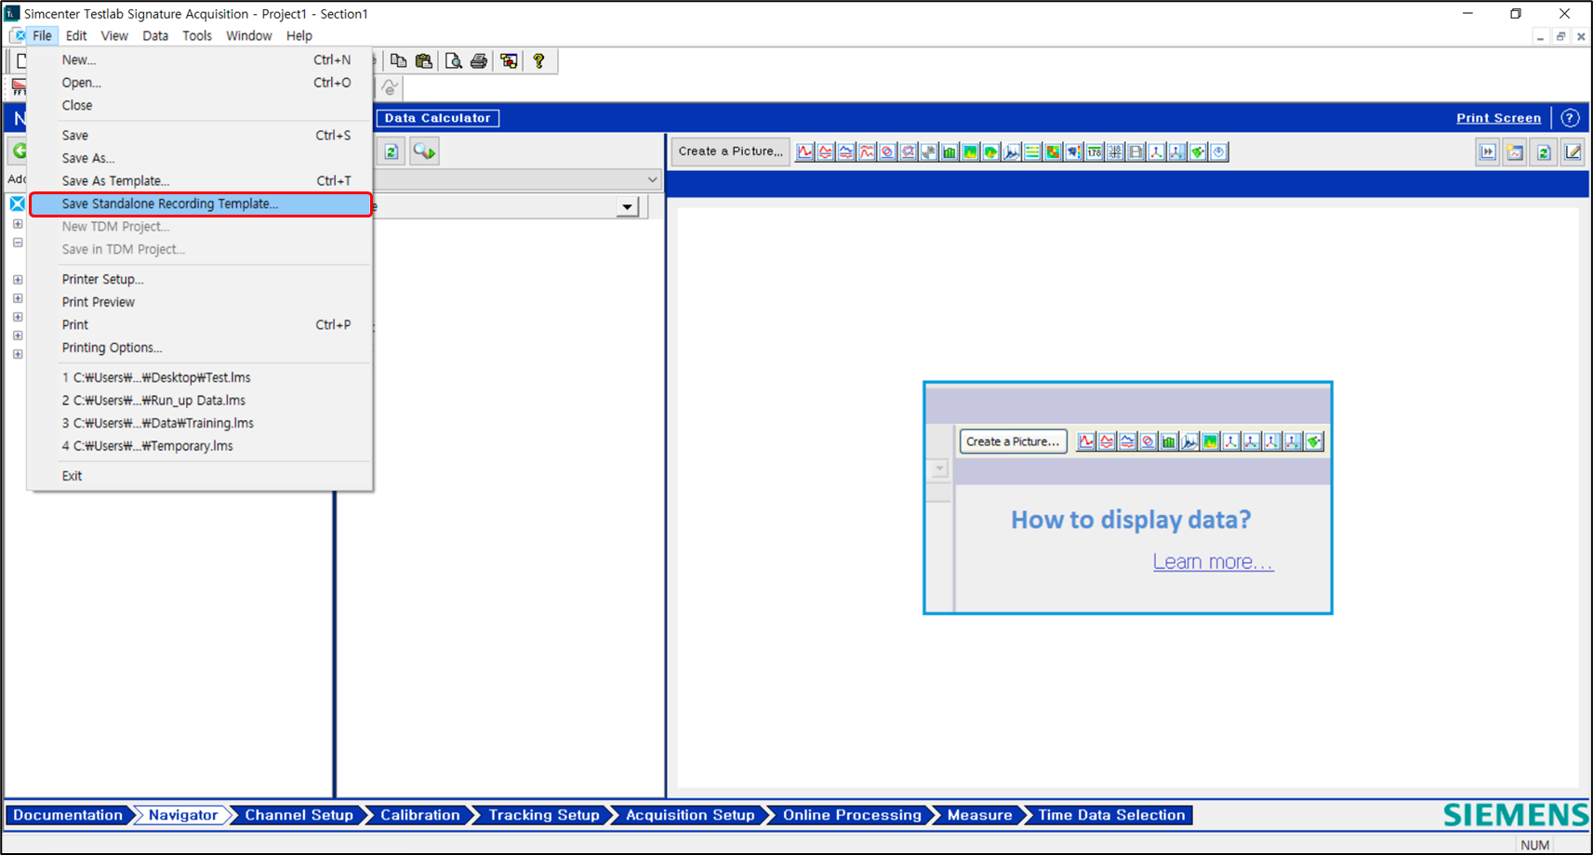The width and height of the screenshot is (1593, 855).
Task: Follow the Learn more link
Action: (1213, 561)
